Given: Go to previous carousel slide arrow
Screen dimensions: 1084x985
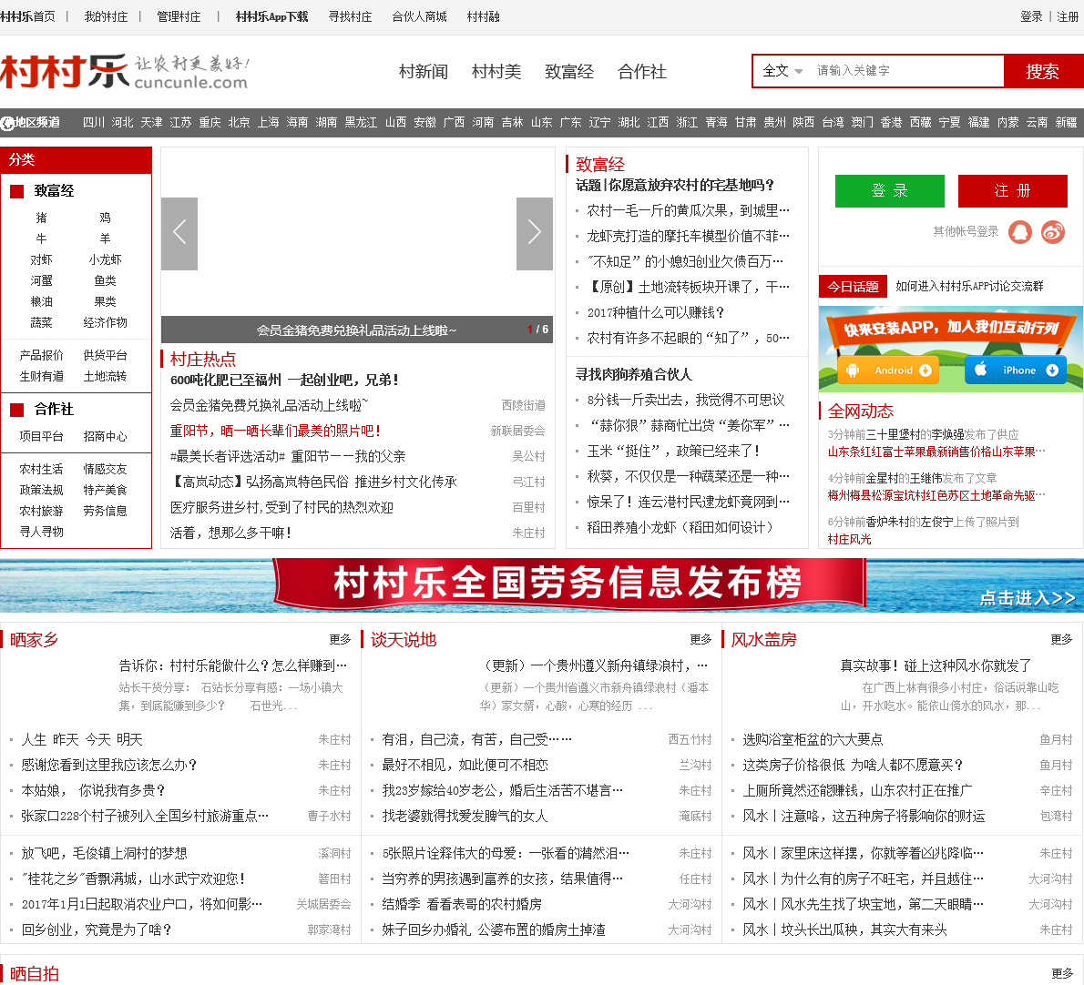Looking at the screenshot, I should pyautogui.click(x=179, y=233).
